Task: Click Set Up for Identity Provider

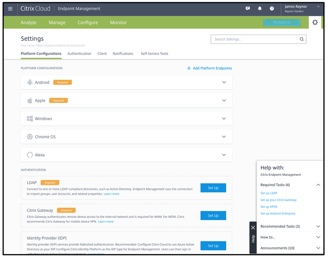Action: 213,246
